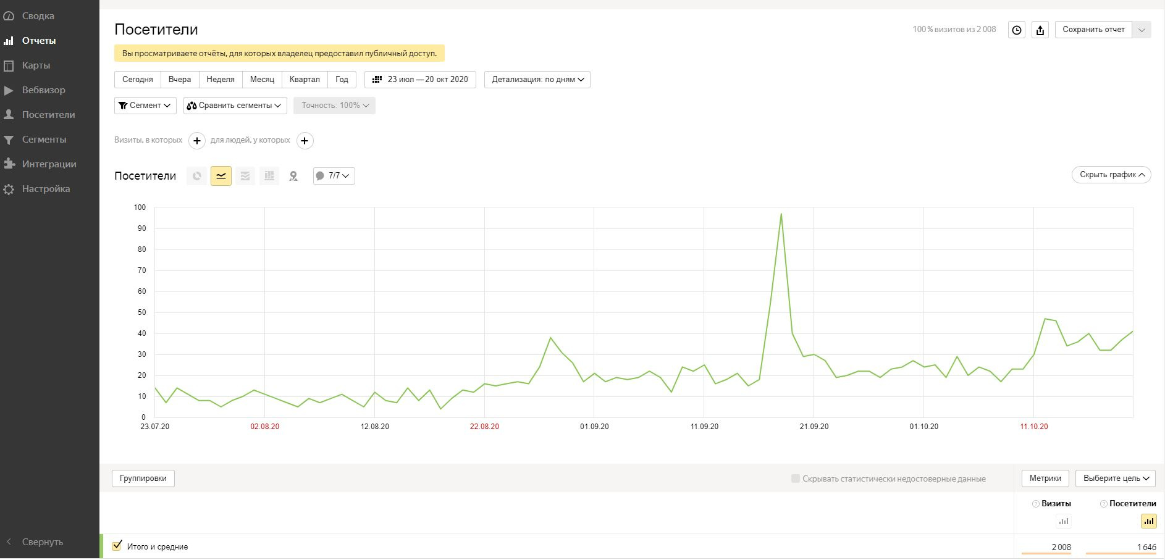Open the map view icon for the chart
The height and width of the screenshot is (560, 1165).
click(x=293, y=176)
